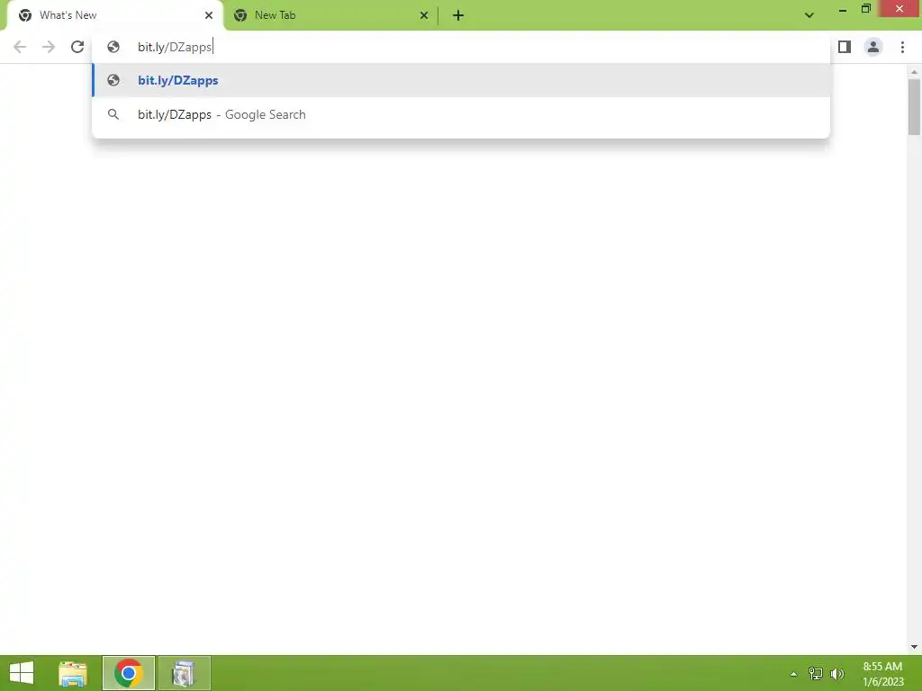Click the page vertical scrollbar thumb
Viewport: 922px width, 691px height.
(914, 107)
